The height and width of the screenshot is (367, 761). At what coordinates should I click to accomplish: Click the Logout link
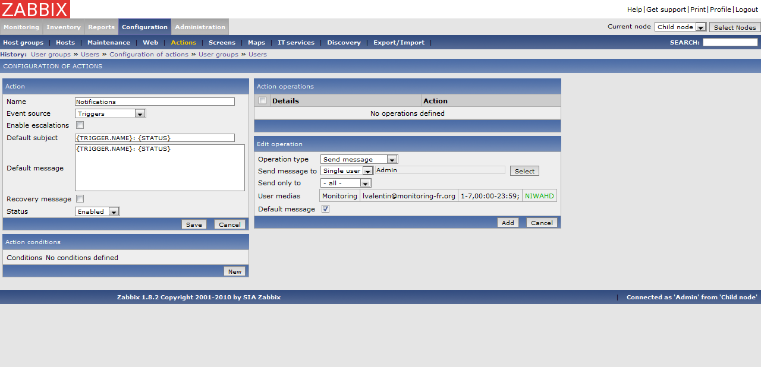[x=747, y=10]
